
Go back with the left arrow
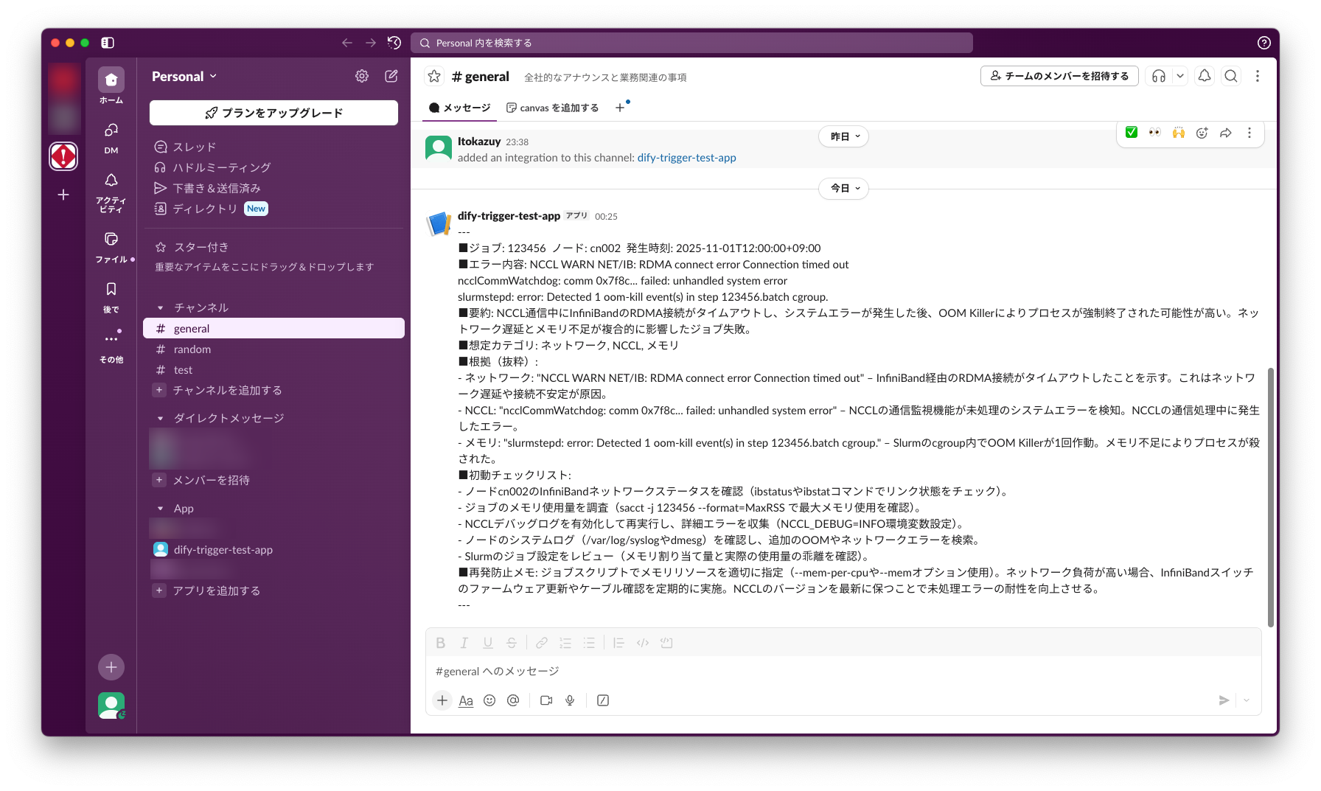[347, 43]
